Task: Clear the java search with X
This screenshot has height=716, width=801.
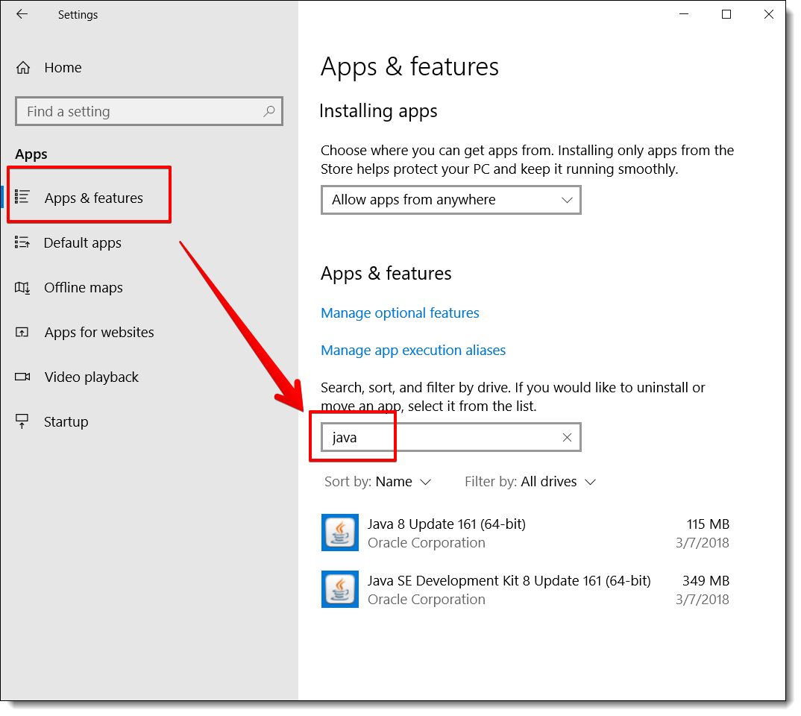Action: coord(567,437)
